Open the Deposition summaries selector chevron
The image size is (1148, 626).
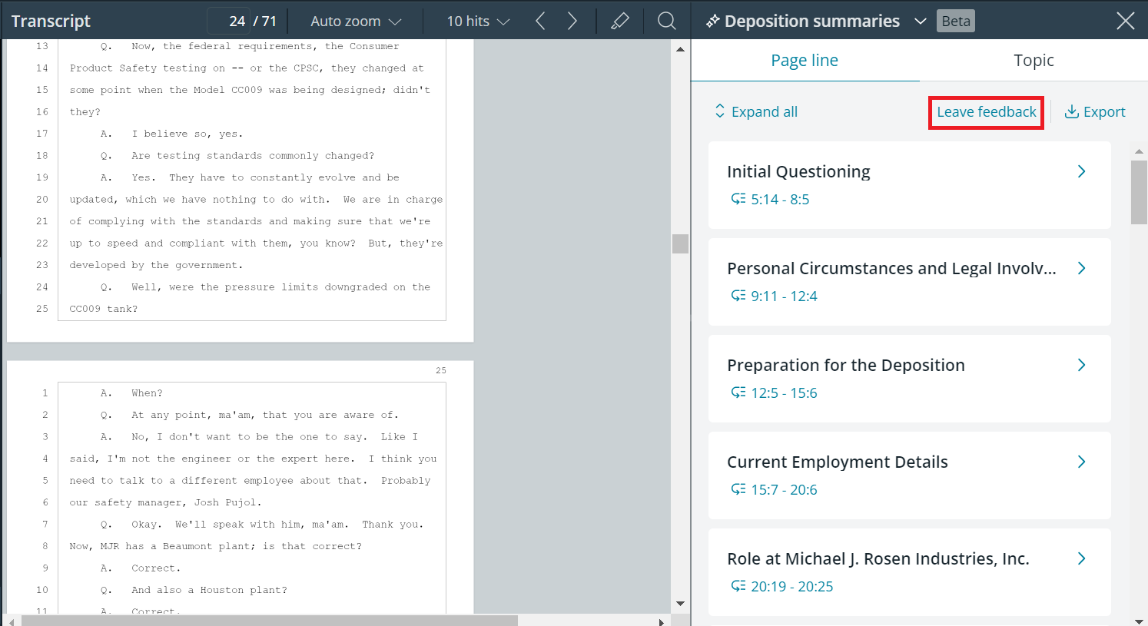click(x=920, y=21)
